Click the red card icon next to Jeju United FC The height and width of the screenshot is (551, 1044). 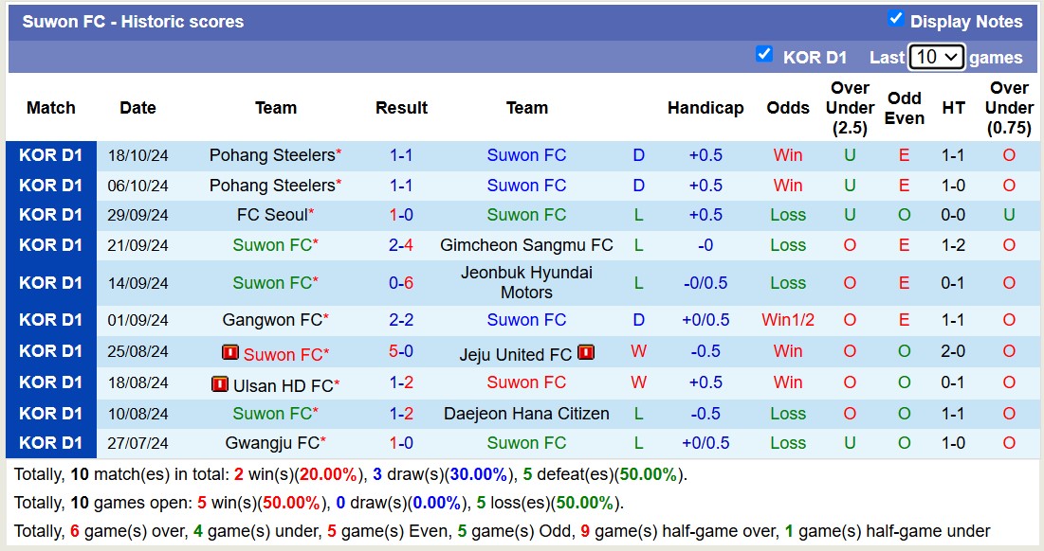(586, 353)
